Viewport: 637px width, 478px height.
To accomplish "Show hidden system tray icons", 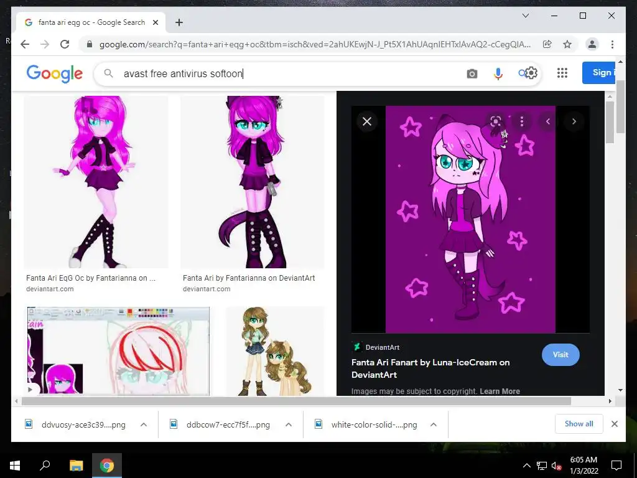I will pos(526,466).
